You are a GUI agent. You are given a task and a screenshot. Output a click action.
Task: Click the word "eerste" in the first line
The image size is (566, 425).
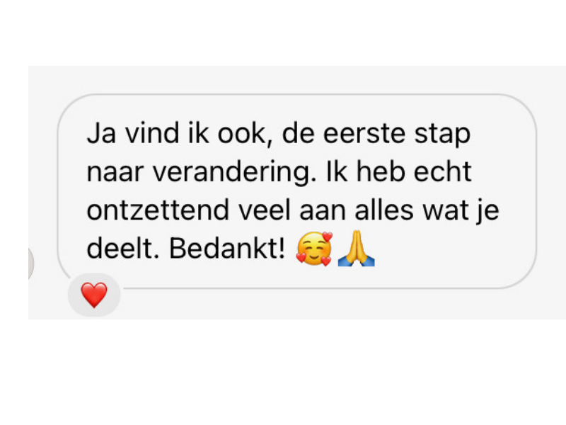point(364,135)
